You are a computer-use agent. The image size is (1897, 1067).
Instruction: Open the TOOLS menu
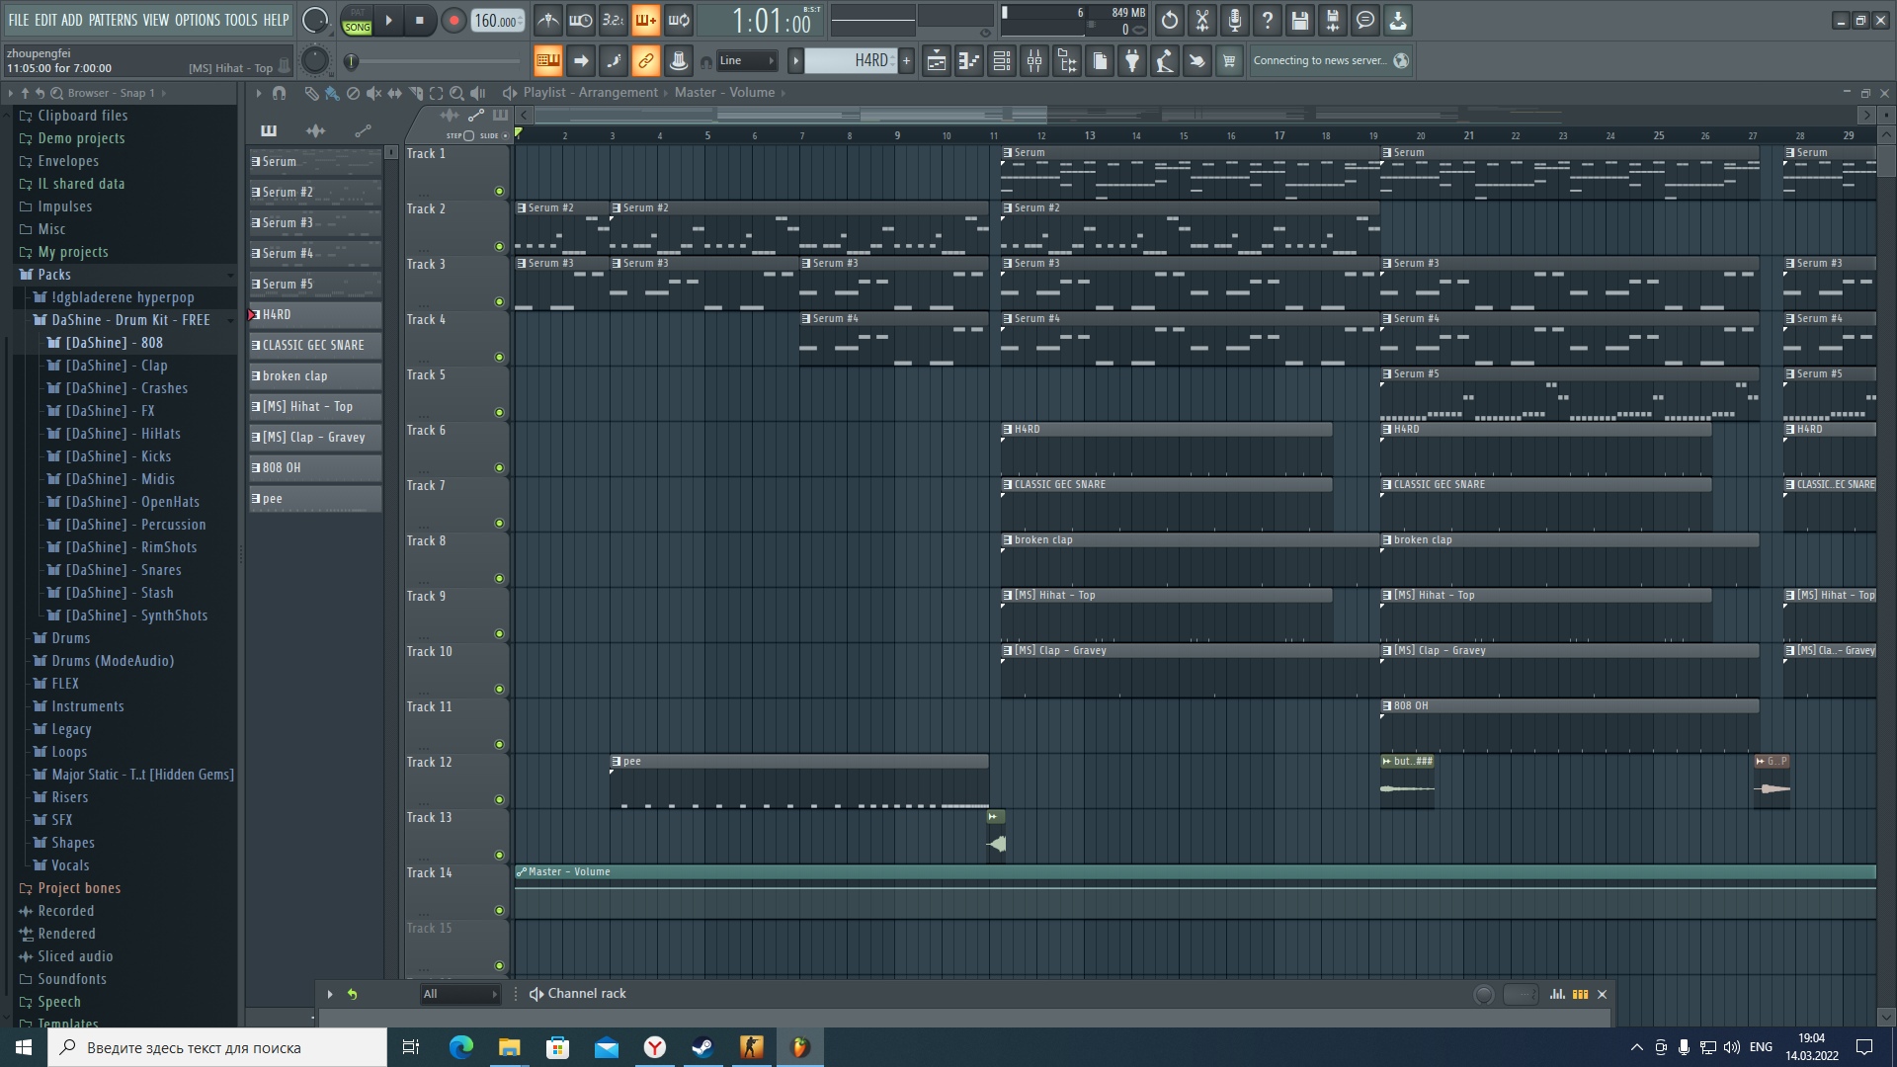(242, 18)
